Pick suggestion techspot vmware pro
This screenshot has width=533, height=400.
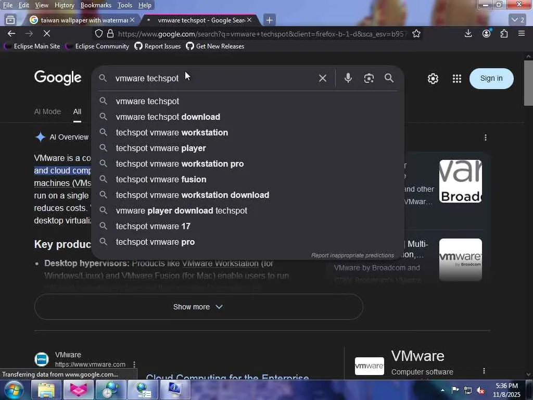[248, 242]
